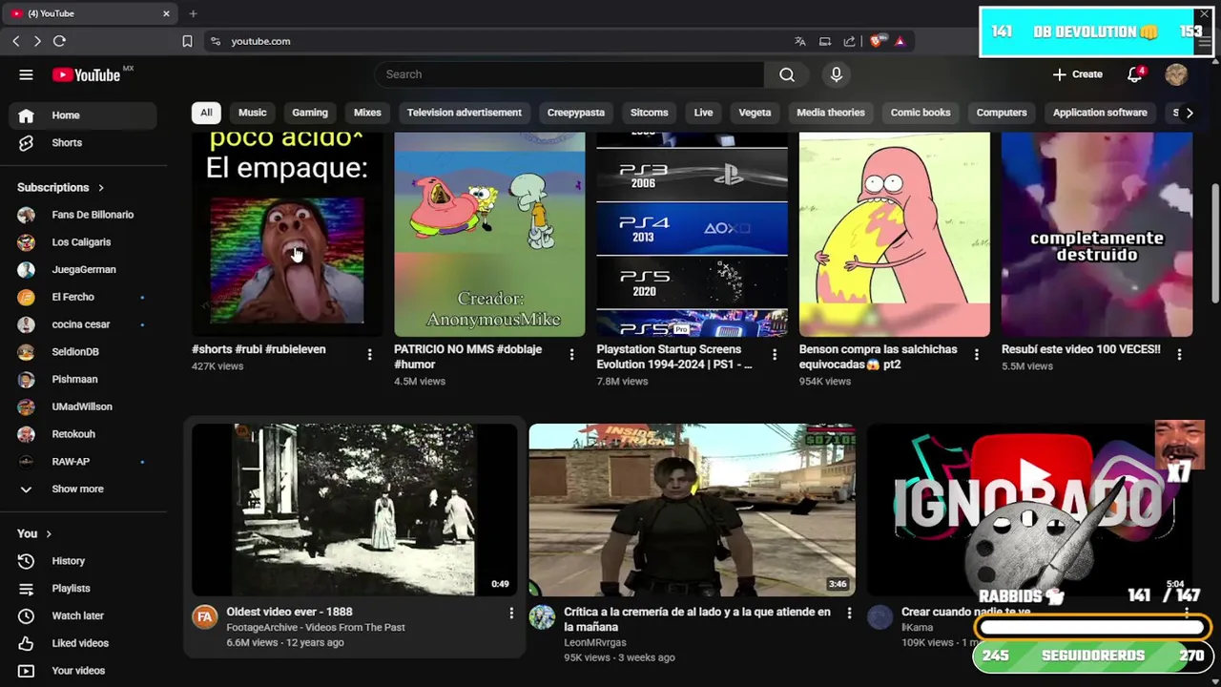Go to Shorts in sidebar

point(83,143)
